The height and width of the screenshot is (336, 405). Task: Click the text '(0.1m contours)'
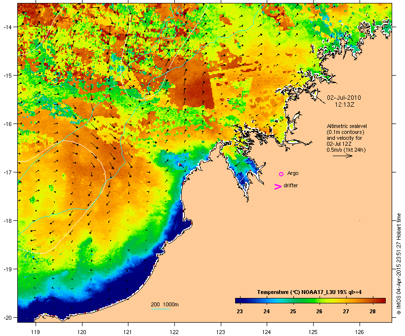tap(346, 132)
